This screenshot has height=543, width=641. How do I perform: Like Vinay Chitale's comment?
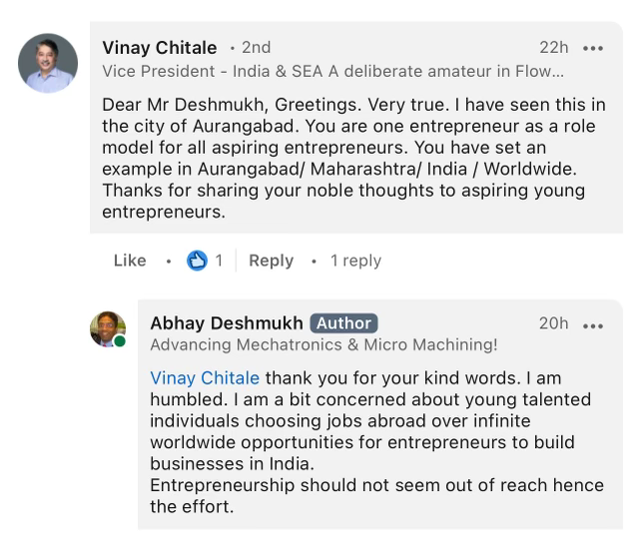(130, 261)
